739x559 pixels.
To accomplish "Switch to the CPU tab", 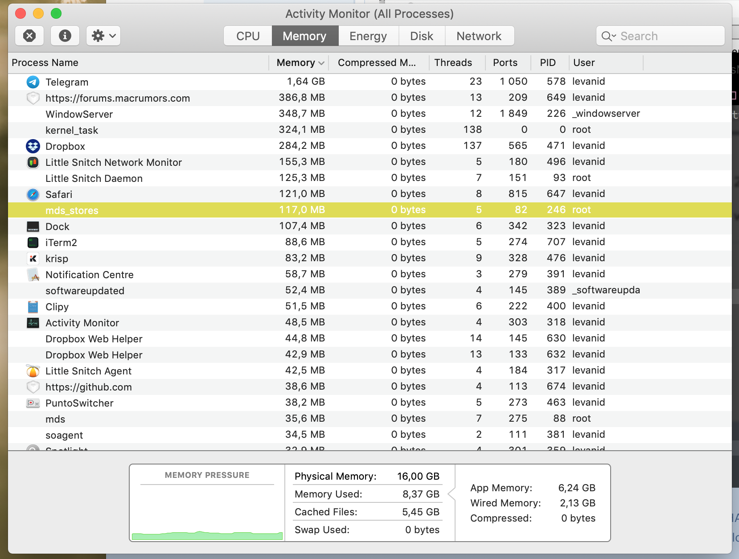I will click(x=248, y=36).
